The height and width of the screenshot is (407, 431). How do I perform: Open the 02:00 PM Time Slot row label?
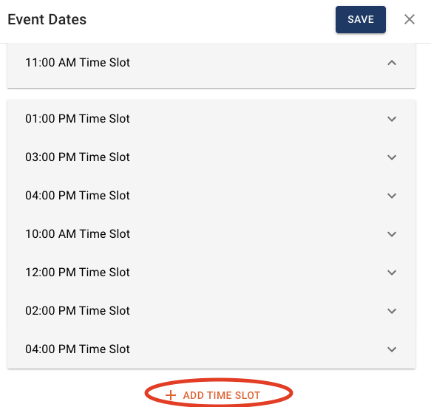coord(78,311)
